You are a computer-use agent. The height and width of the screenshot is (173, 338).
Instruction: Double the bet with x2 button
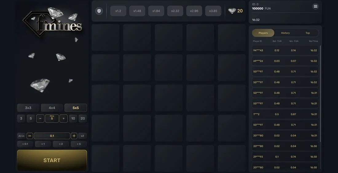coord(82,136)
